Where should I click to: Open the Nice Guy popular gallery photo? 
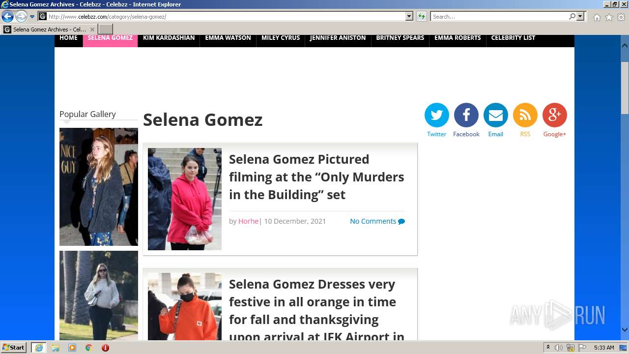click(x=99, y=187)
